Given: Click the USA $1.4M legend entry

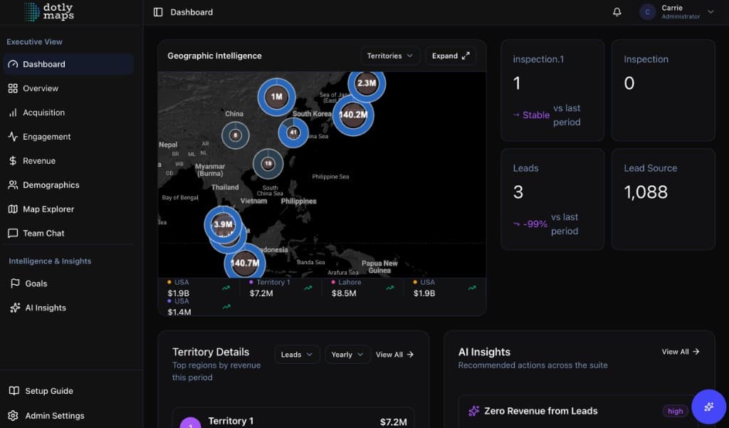Looking at the screenshot, I should point(199,307).
